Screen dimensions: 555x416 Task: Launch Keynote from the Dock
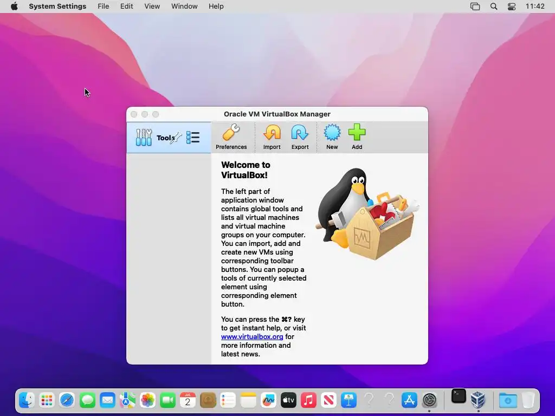pyautogui.click(x=349, y=400)
